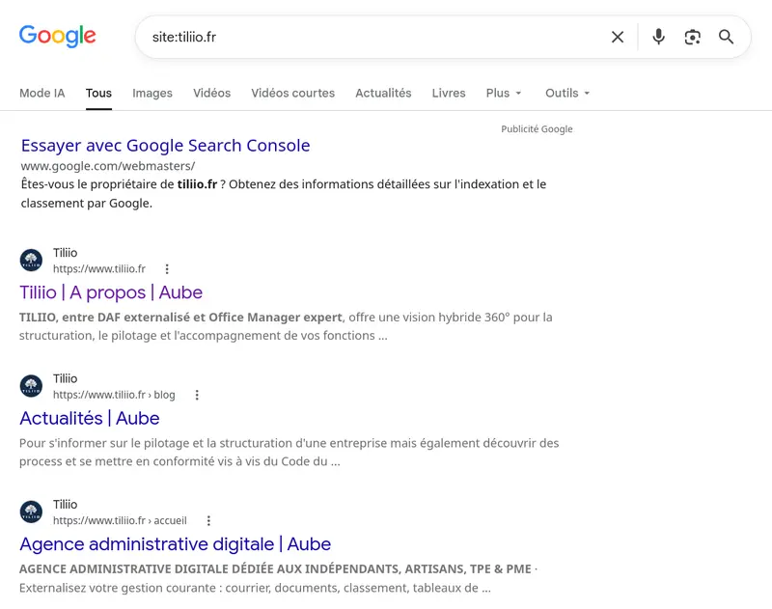Expand the Plus dropdown
The width and height of the screenshot is (772, 609).
click(503, 93)
